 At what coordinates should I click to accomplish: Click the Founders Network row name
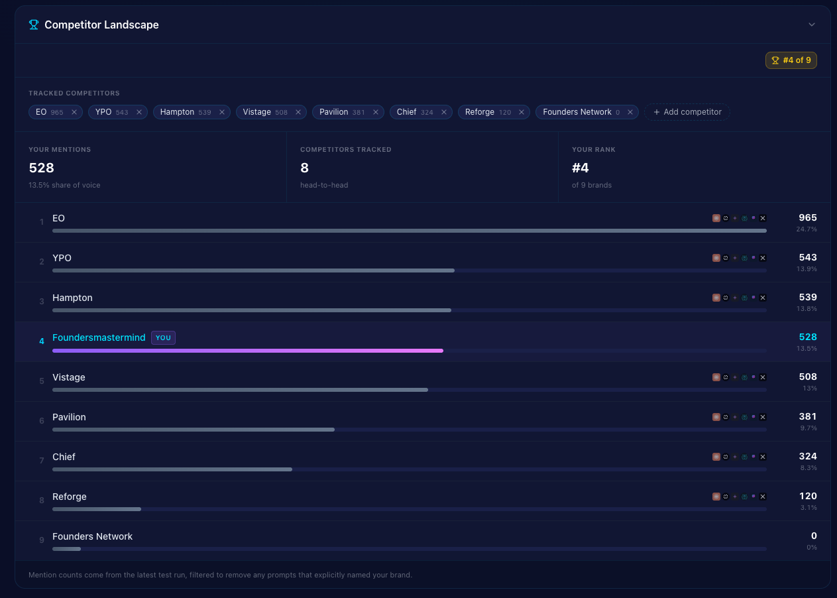tap(92, 536)
